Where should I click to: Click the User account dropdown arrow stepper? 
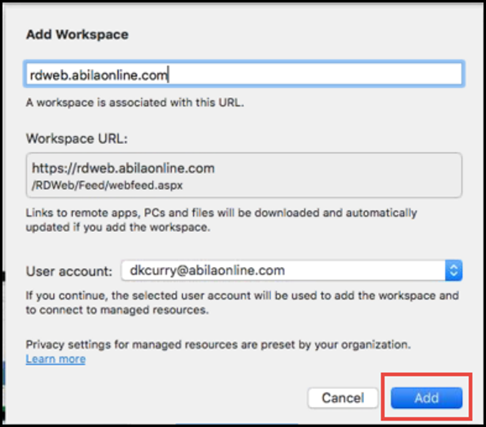pyautogui.click(x=454, y=271)
